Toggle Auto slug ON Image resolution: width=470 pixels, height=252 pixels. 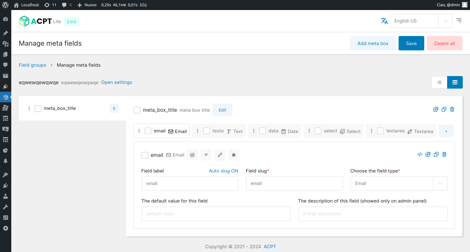[x=223, y=171]
